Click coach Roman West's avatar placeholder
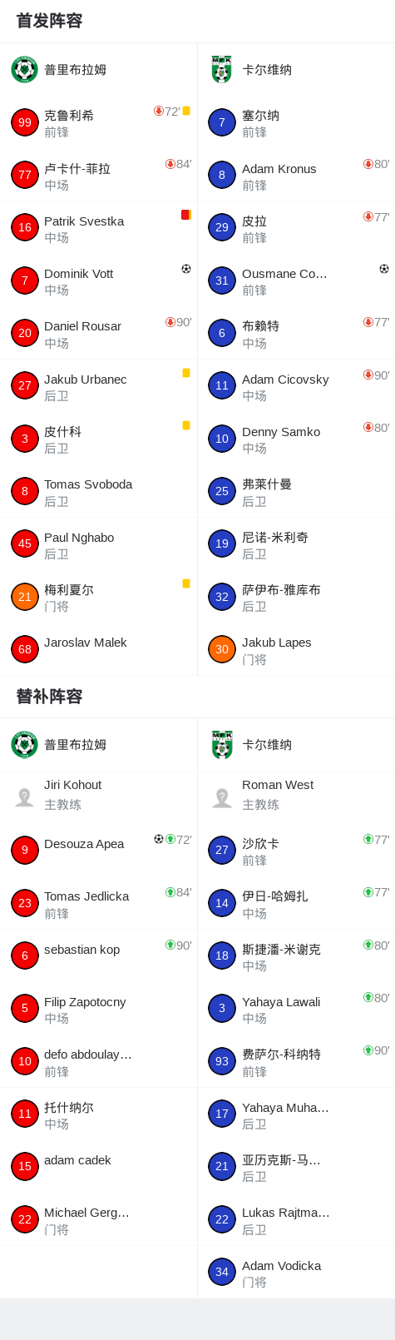Viewport: 395px width, 1340px height. (222, 797)
